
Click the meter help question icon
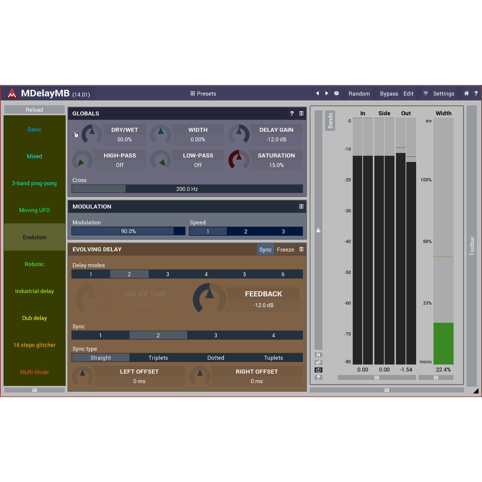pyautogui.click(x=318, y=378)
